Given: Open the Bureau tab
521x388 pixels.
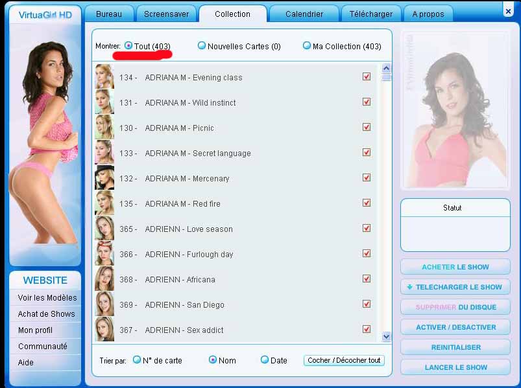Looking at the screenshot, I should 108,14.
